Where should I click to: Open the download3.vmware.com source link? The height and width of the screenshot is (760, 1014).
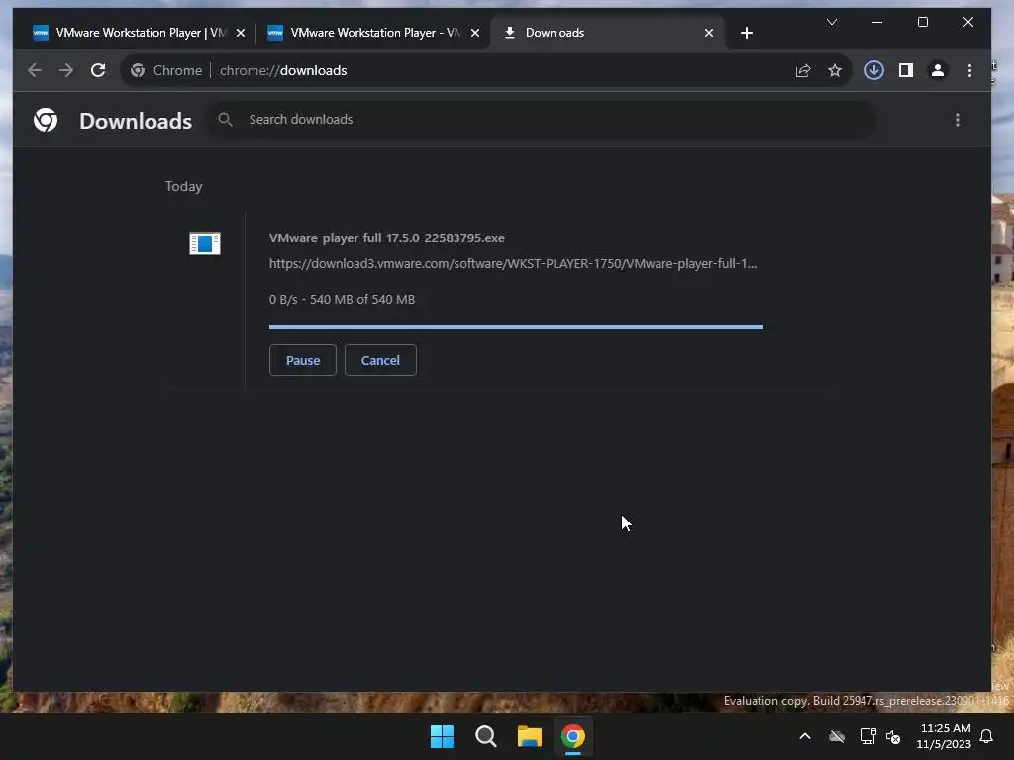513,263
